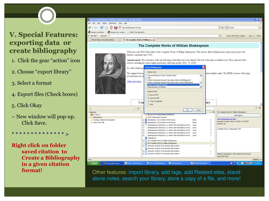Viewport: 269px width, 201px height.
Task: Click the Zotero new collection folder icon
Action: [90, 108]
